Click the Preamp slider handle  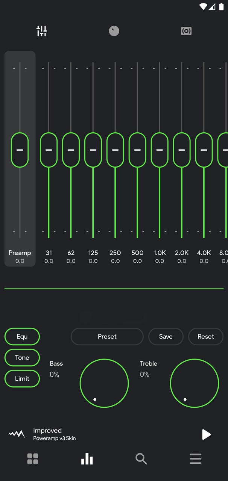tap(20, 150)
